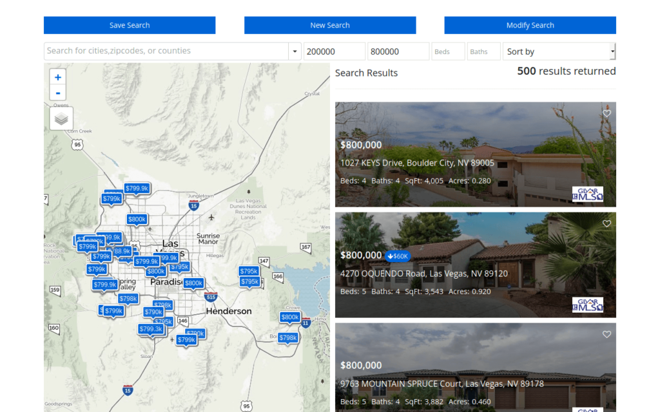Image resolution: width=660 pixels, height=412 pixels.
Task: Open the OQUENDO Road house listing photo
Action: tap(476, 265)
